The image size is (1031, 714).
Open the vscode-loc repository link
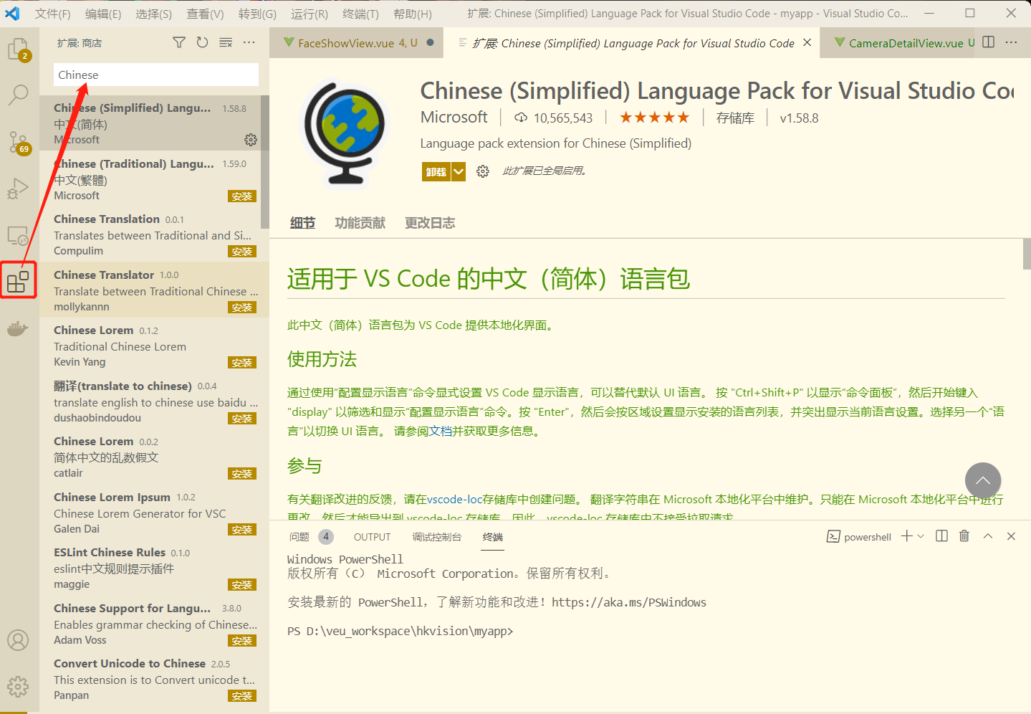click(x=454, y=499)
